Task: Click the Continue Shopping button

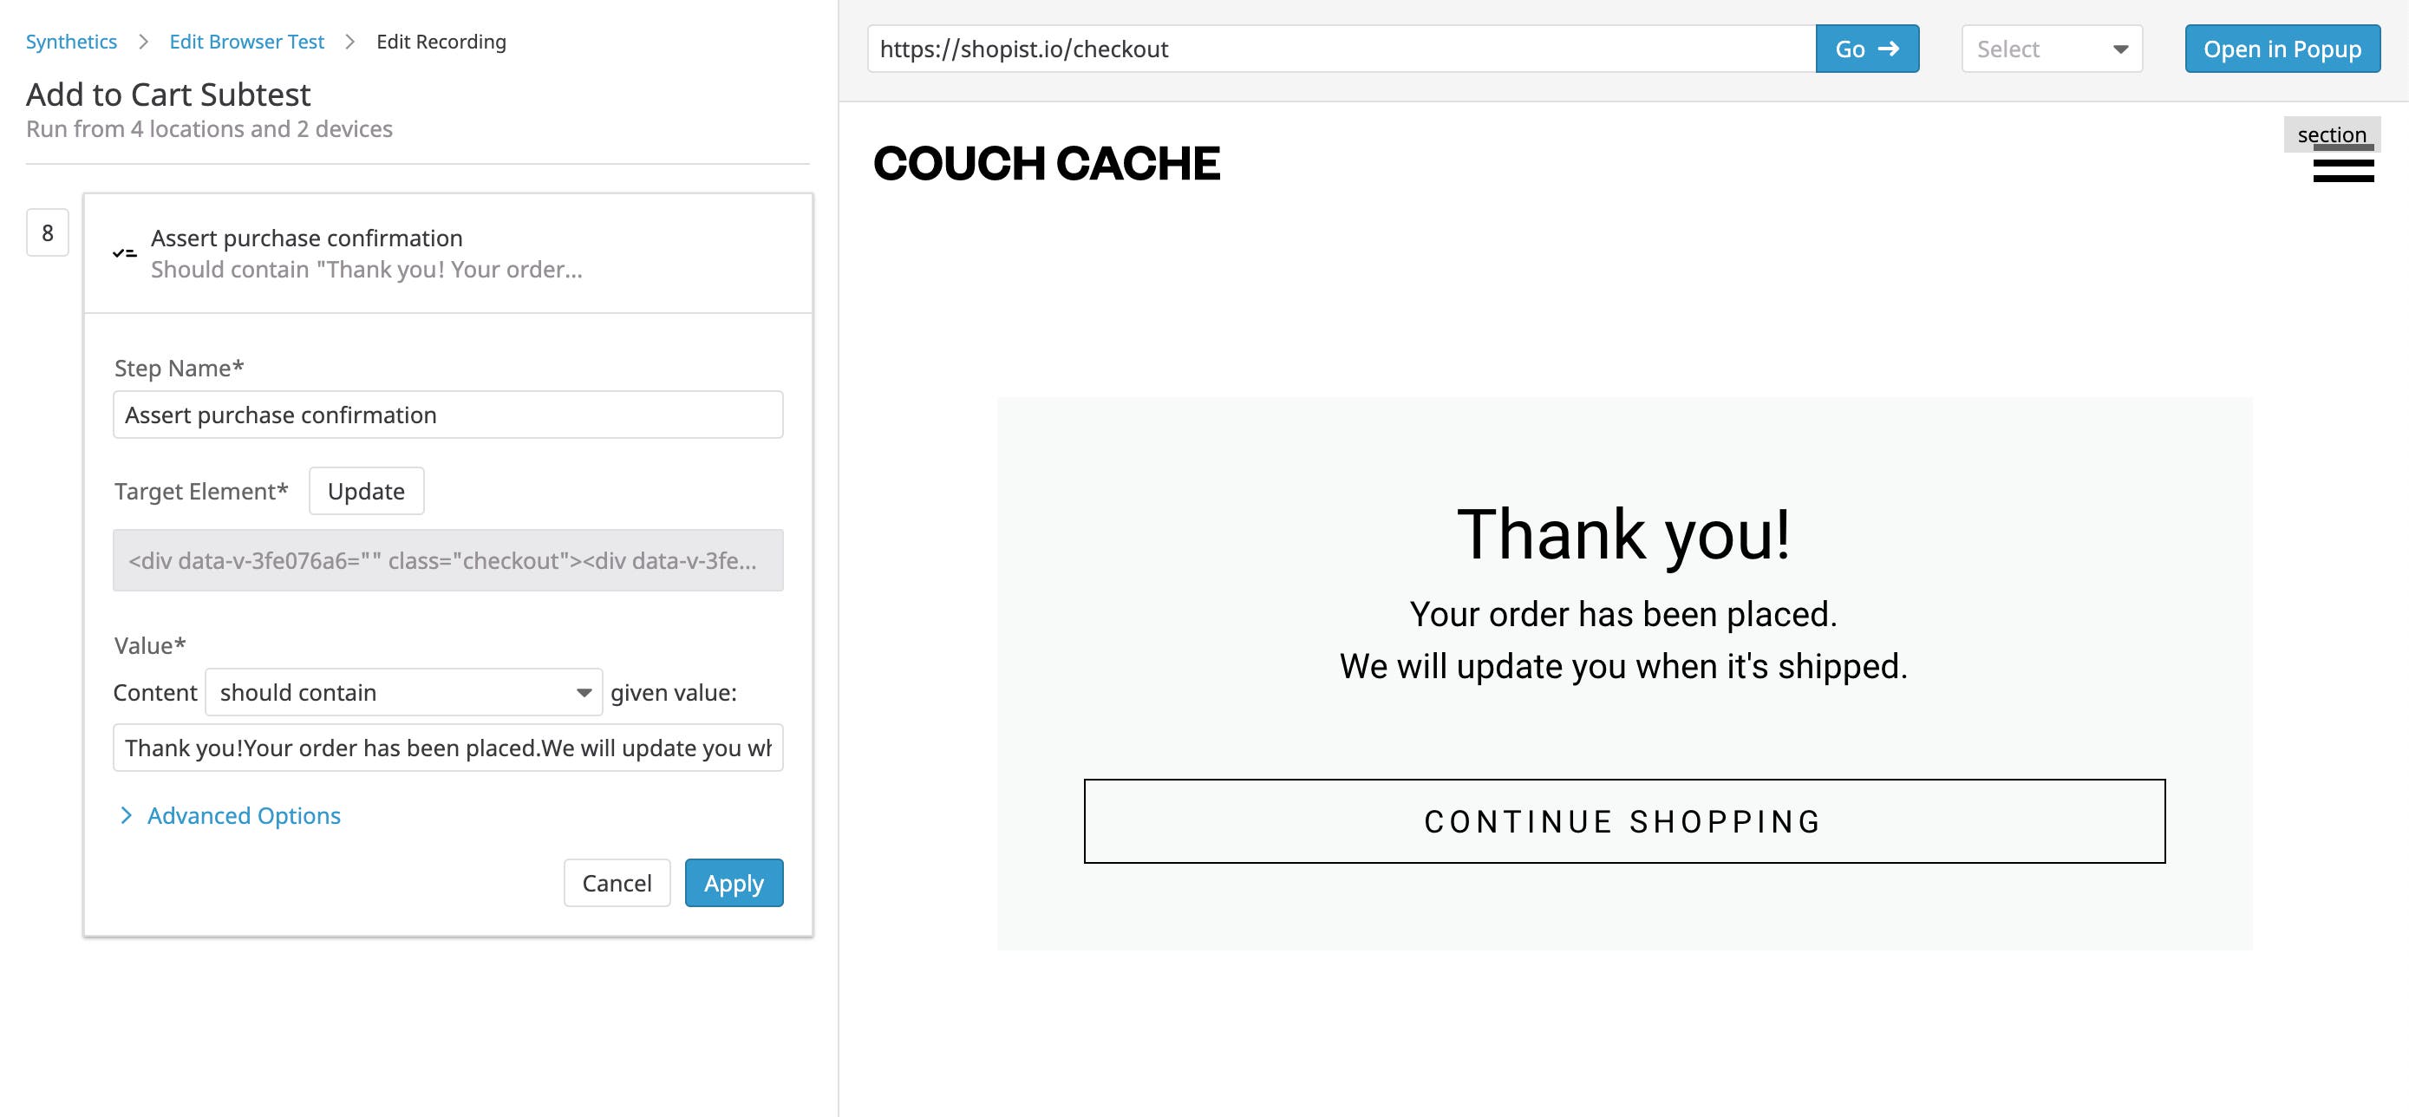Action: 1623,821
